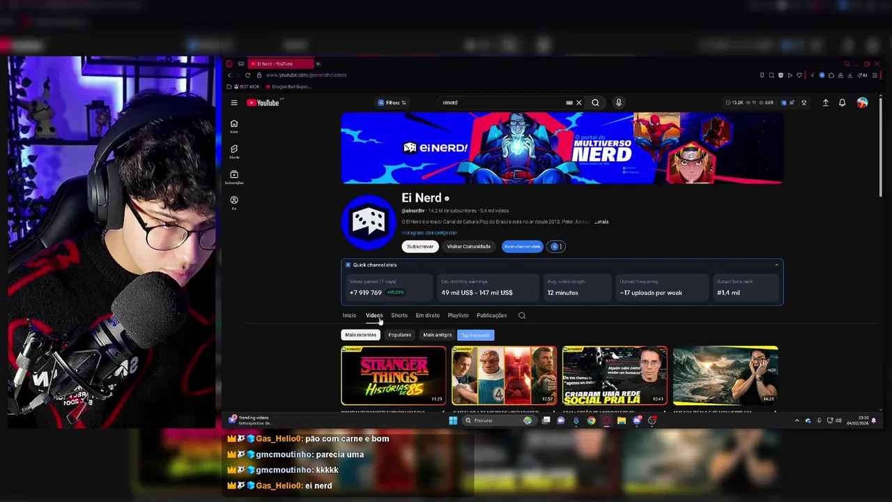Viewport: 892px width, 502px height.
Task: Switch to the Shorts channel tab
Action: tap(399, 315)
